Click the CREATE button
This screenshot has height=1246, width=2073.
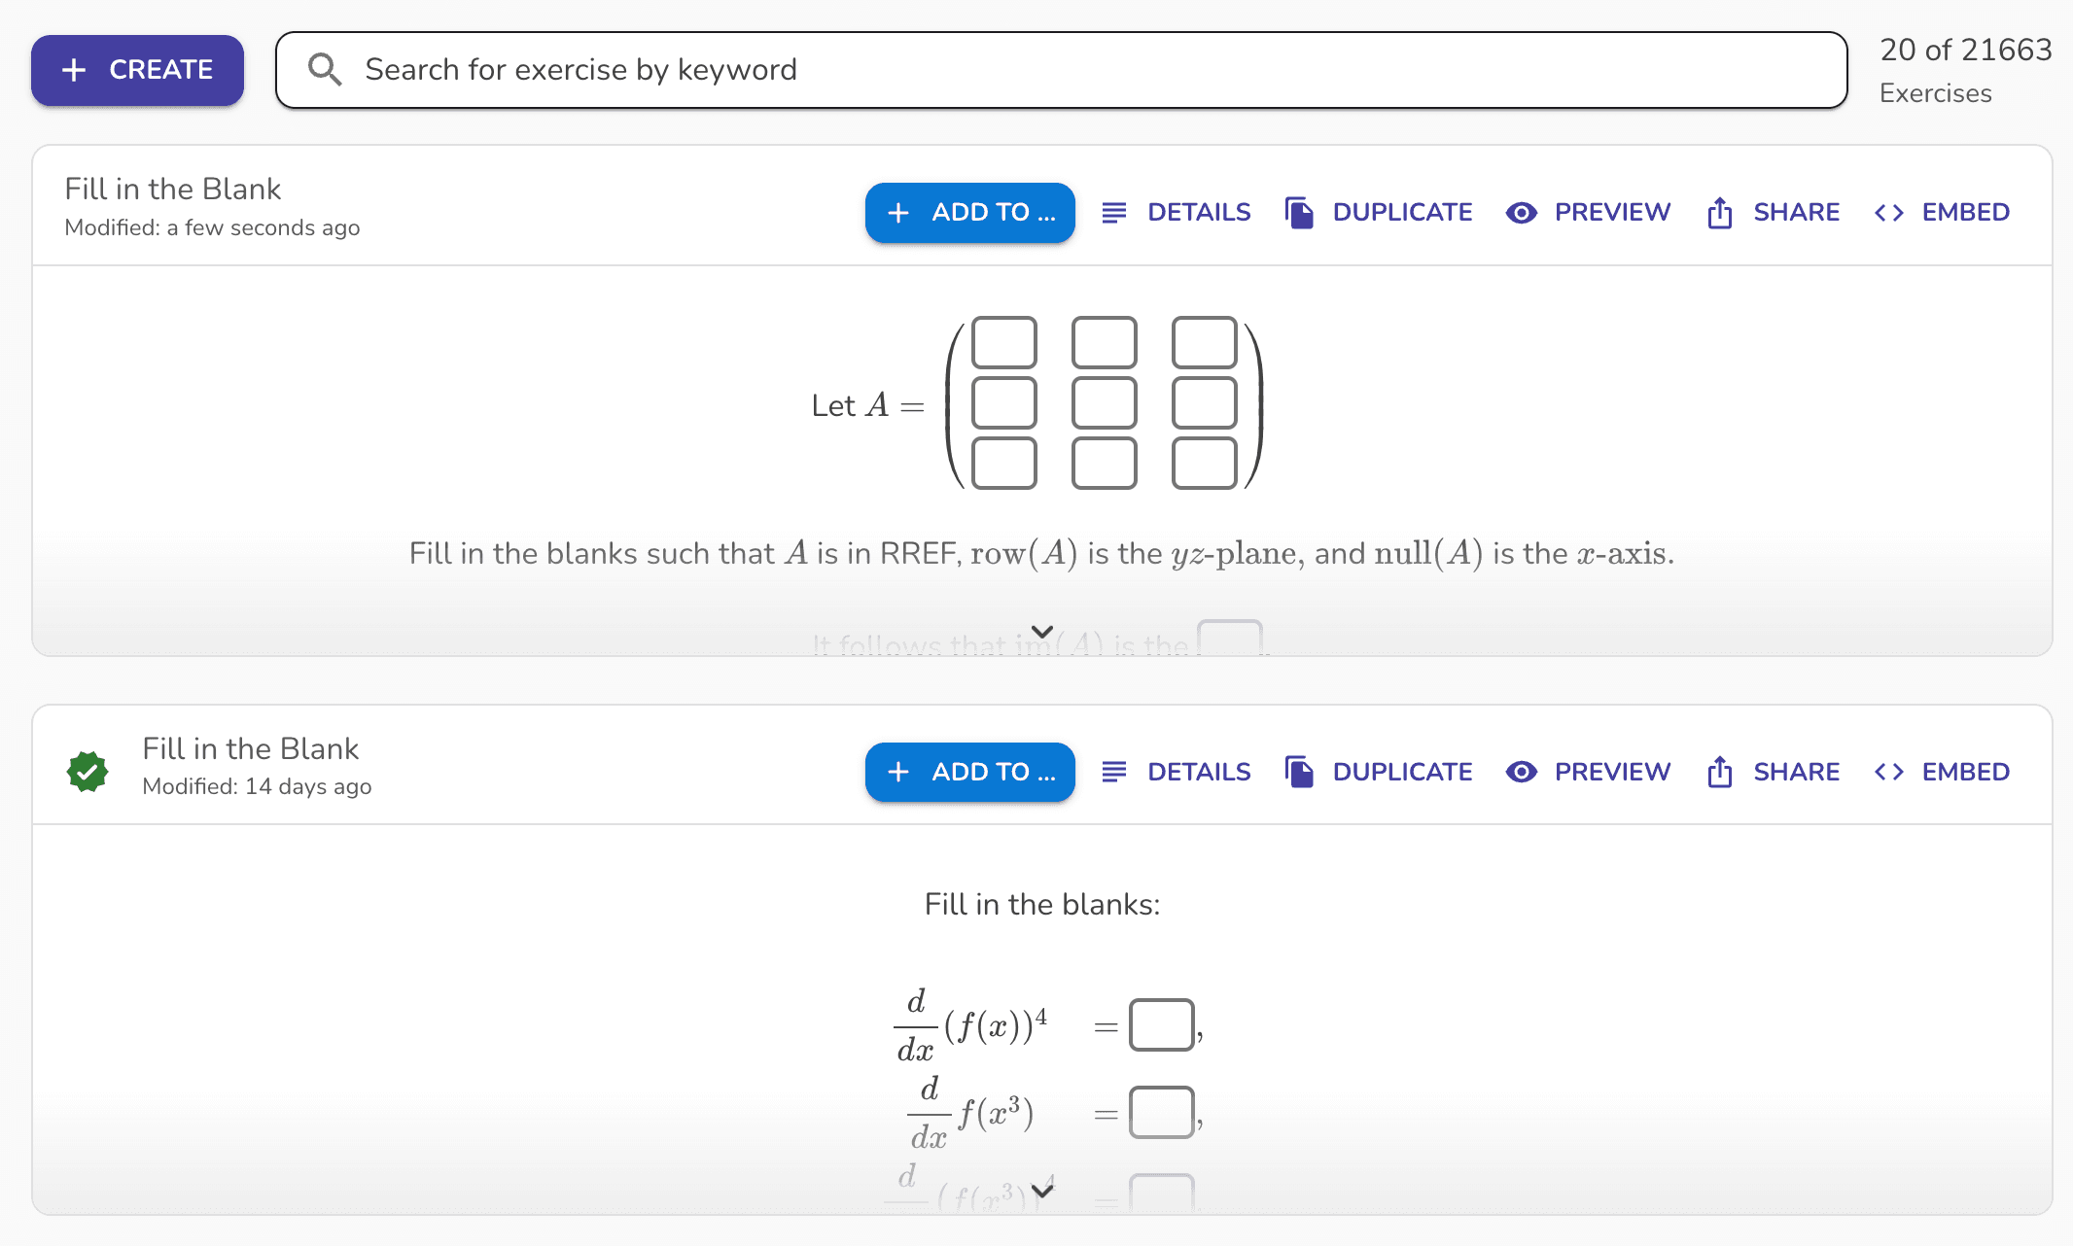(x=137, y=69)
